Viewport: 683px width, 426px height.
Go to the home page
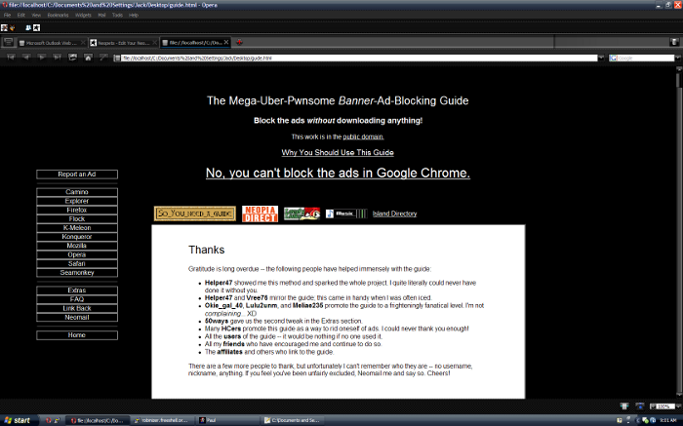point(88,58)
